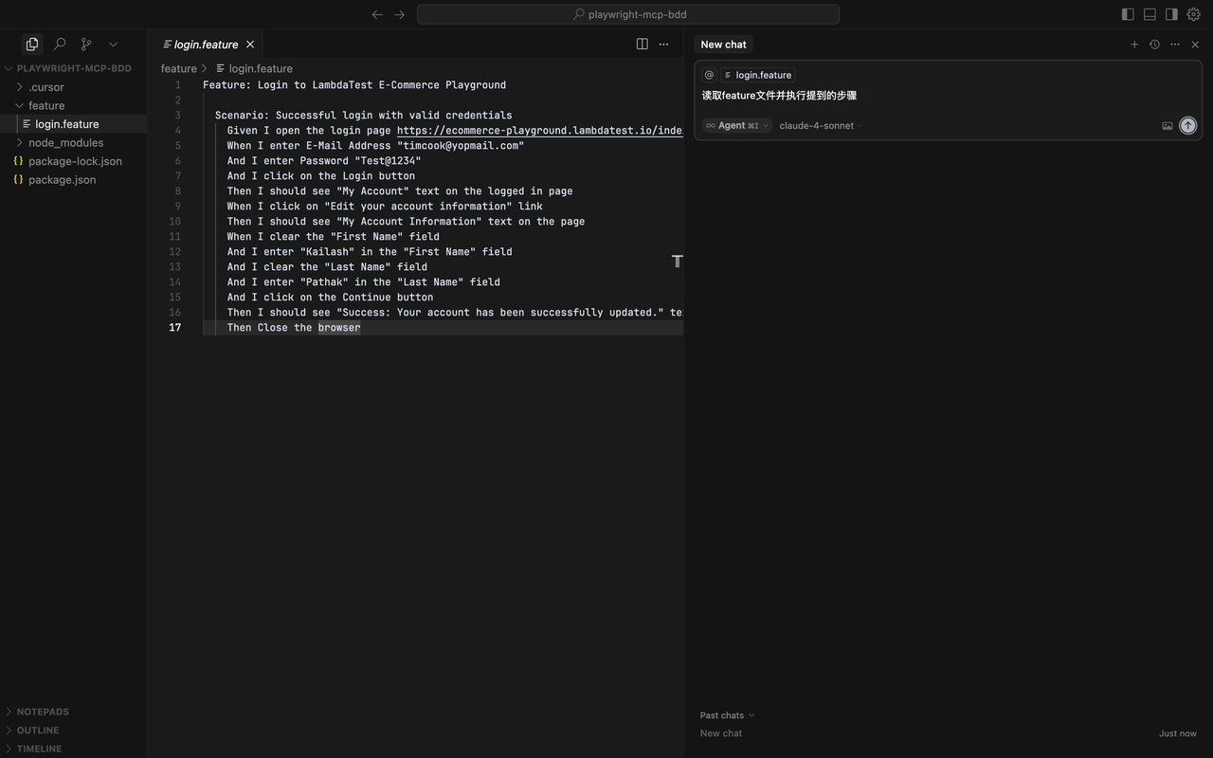The image size is (1213, 758).
Task: Expand the node_modules folder
Action: 65,142
